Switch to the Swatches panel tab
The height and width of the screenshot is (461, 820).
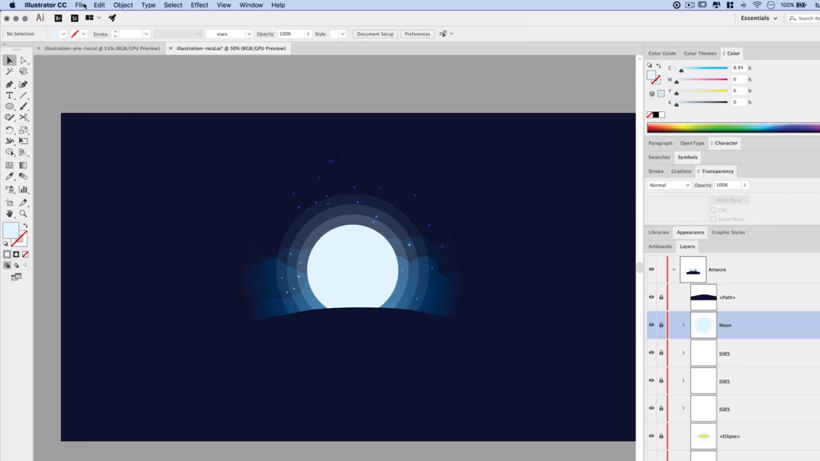coord(659,157)
